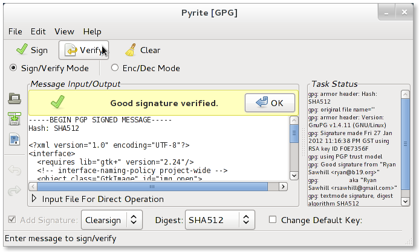Click the message area scroll down arrow
This screenshot has height=252, width=419.
coord(294,175)
